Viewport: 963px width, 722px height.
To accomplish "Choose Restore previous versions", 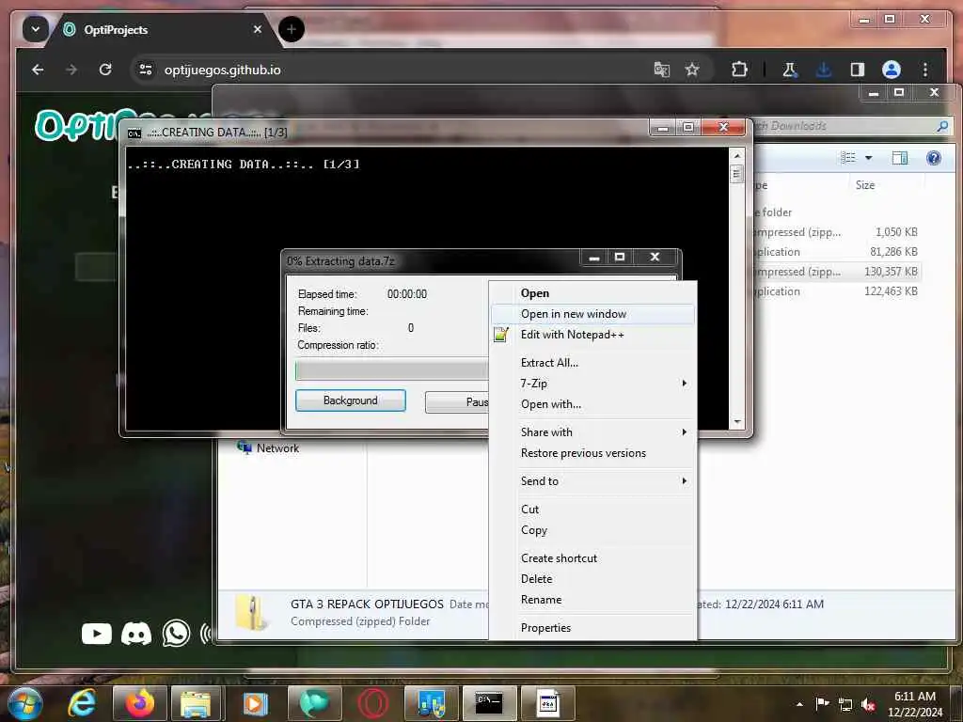I will [x=592, y=453].
